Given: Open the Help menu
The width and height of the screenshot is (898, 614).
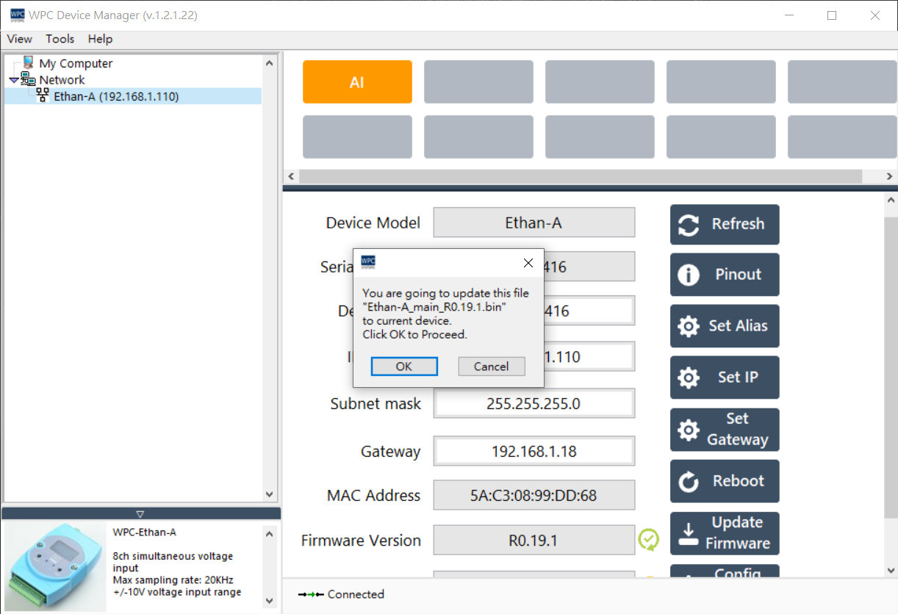Looking at the screenshot, I should coord(100,39).
